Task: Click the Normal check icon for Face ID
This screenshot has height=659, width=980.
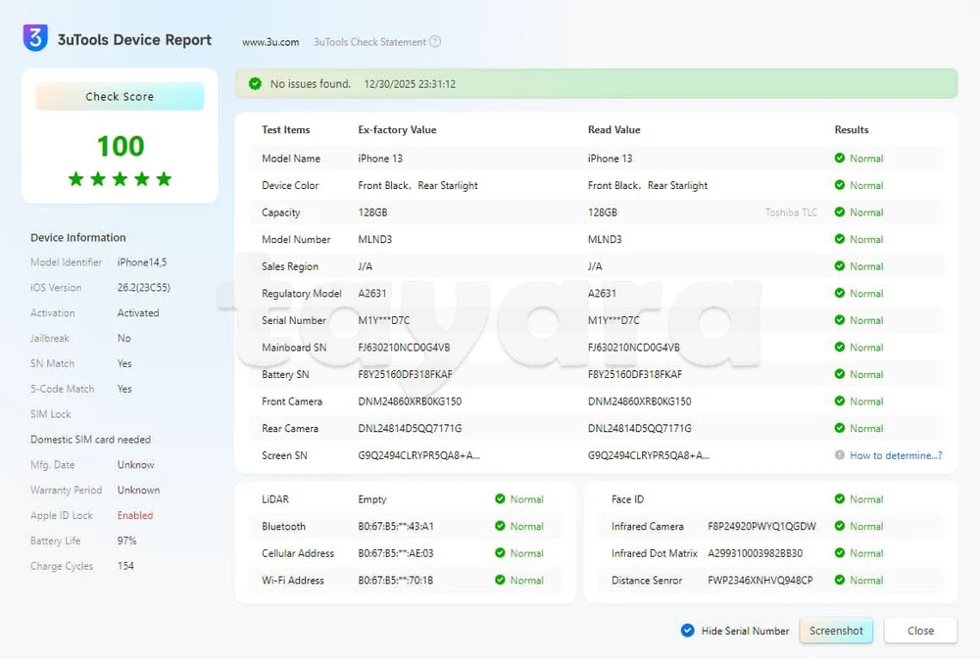Action: click(x=840, y=498)
